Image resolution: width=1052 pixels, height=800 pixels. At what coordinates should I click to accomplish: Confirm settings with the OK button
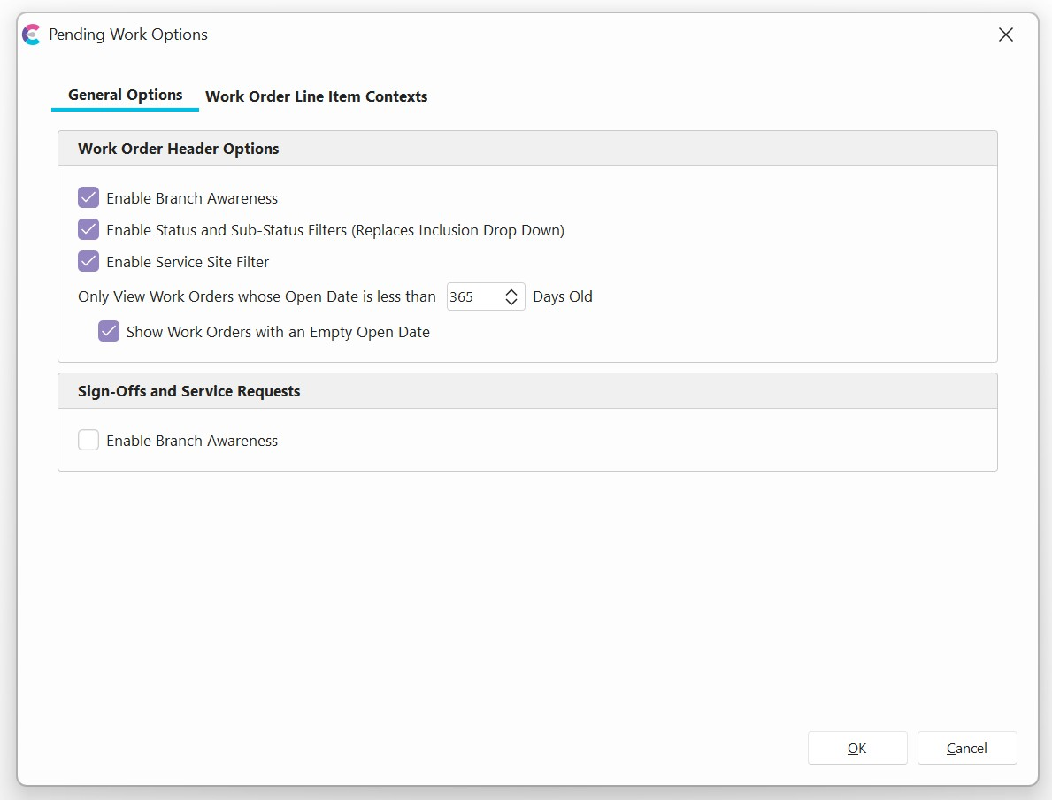[x=856, y=748]
